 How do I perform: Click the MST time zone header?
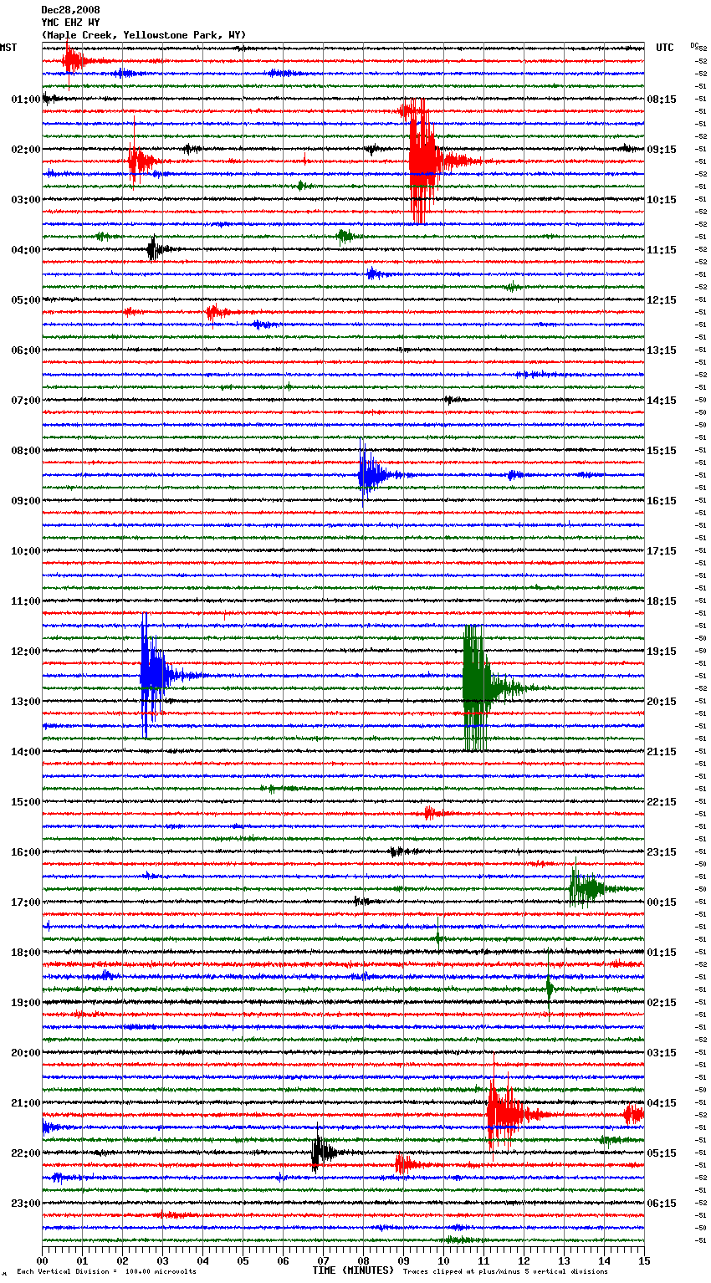click(x=8, y=48)
